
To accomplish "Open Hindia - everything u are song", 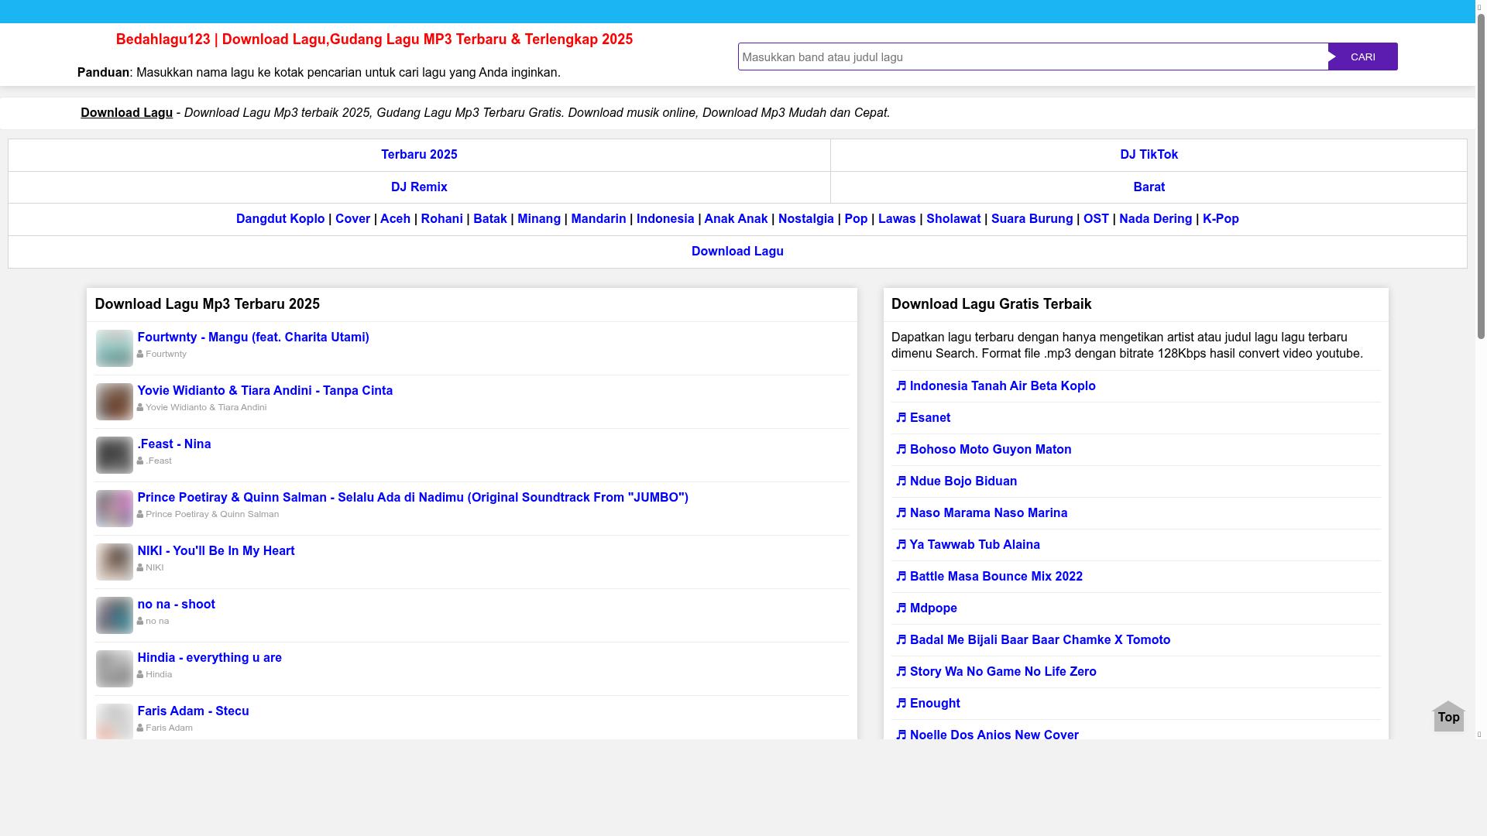I will [209, 658].
